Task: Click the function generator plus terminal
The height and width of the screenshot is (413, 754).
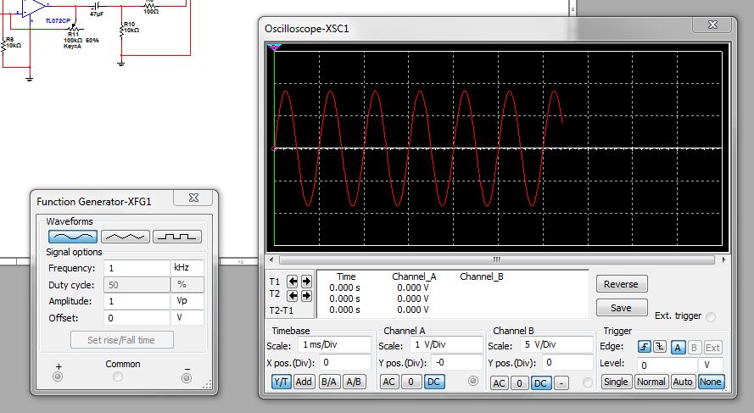Action: pyautogui.click(x=58, y=377)
